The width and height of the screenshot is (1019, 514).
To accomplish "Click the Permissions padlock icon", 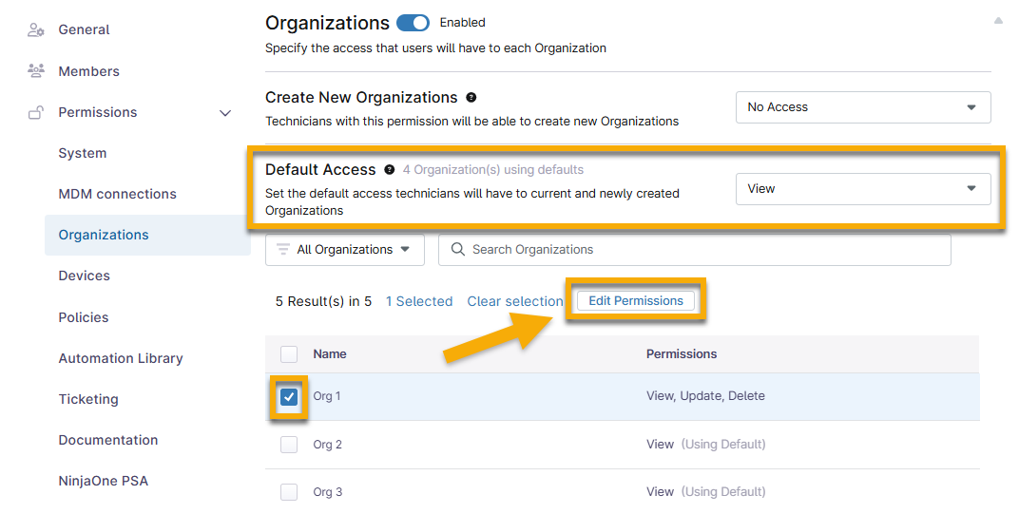I will 36,112.
